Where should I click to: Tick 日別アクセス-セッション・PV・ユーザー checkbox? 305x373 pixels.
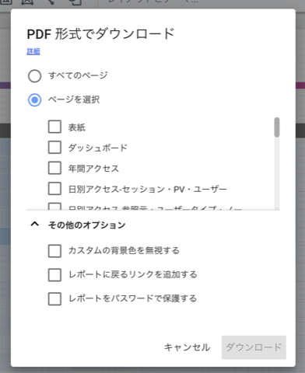point(54,189)
